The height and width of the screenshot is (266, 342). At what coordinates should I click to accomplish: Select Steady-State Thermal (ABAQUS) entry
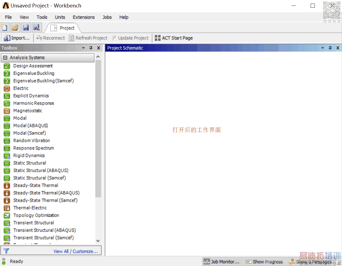click(x=46, y=193)
